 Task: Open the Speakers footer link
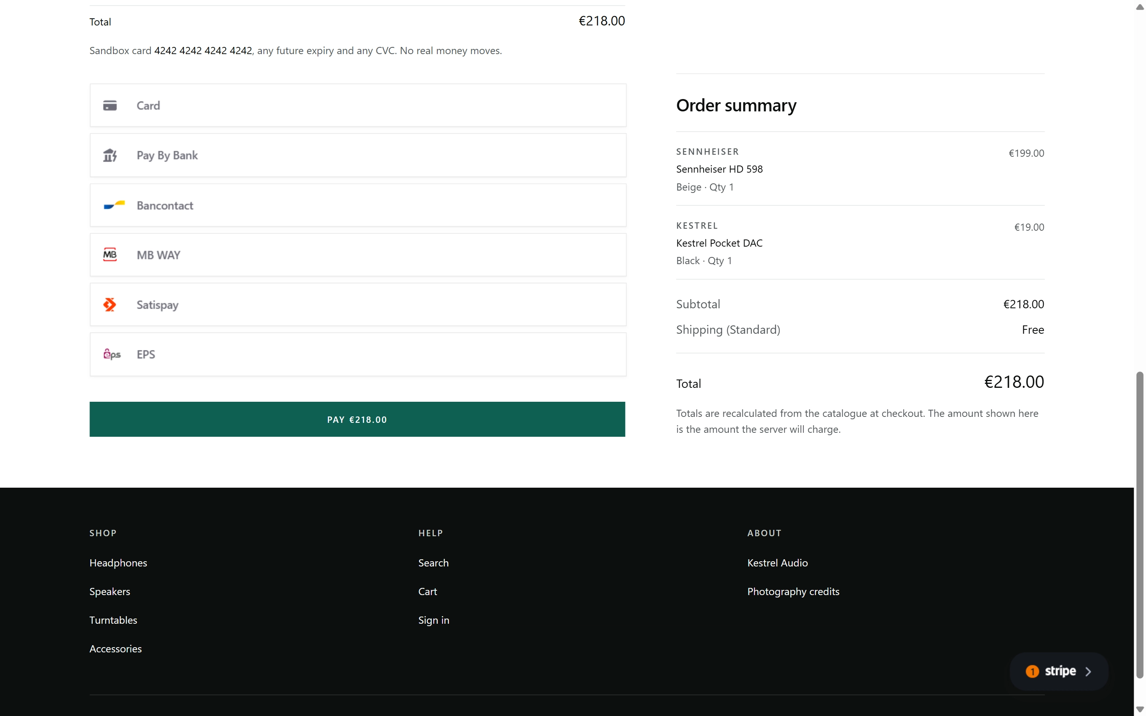coord(110,591)
